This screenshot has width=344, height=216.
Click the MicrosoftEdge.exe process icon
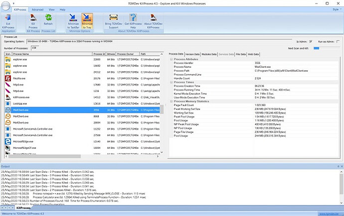tap(8, 141)
